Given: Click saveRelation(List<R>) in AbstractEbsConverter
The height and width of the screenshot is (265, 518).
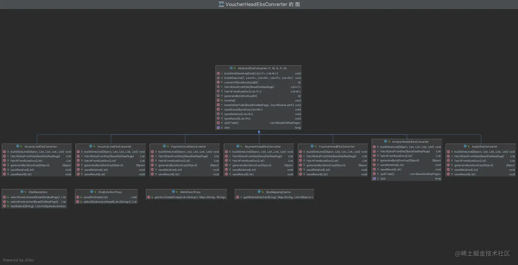Looking at the screenshot, I should (x=238, y=114).
